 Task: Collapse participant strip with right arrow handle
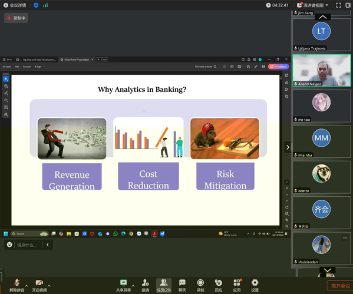coord(288,147)
